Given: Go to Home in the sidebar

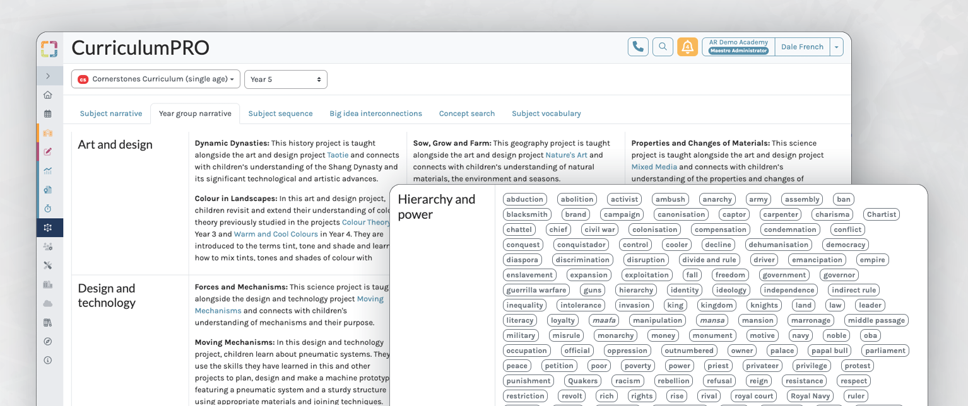Looking at the screenshot, I should [x=48, y=95].
